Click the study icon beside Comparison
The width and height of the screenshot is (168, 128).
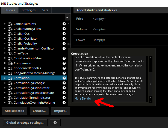[x=10, y=63]
